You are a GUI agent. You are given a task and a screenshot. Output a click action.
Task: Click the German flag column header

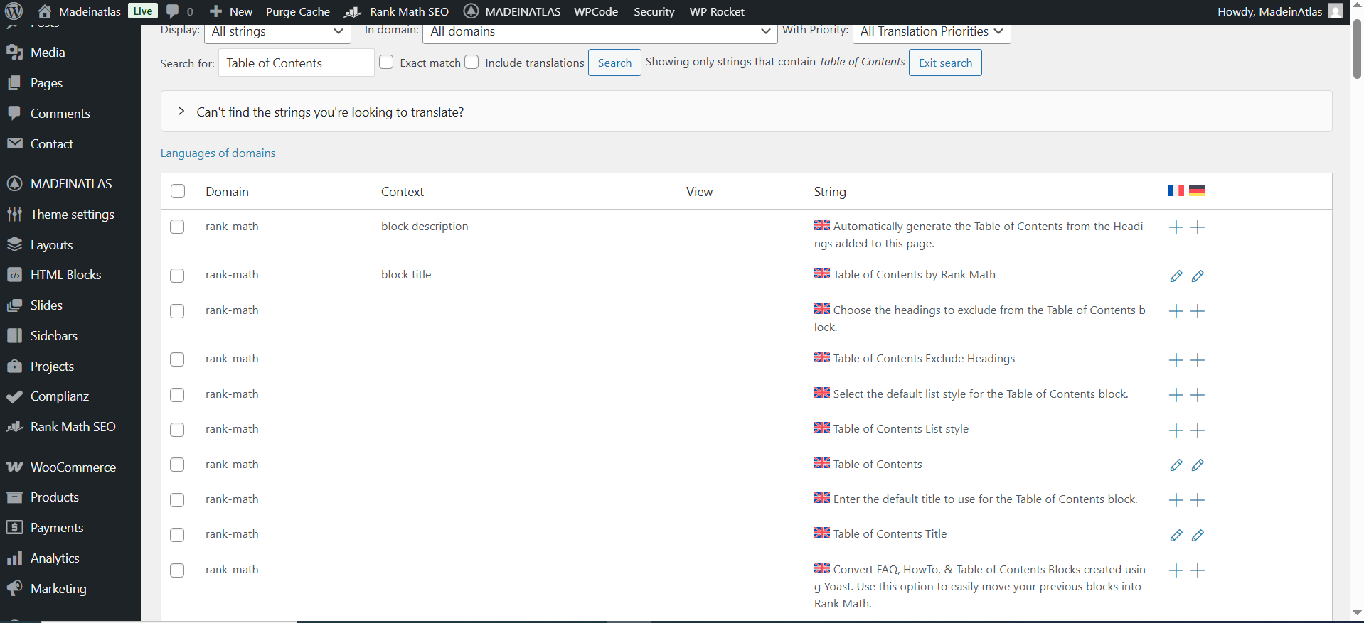[x=1197, y=190]
